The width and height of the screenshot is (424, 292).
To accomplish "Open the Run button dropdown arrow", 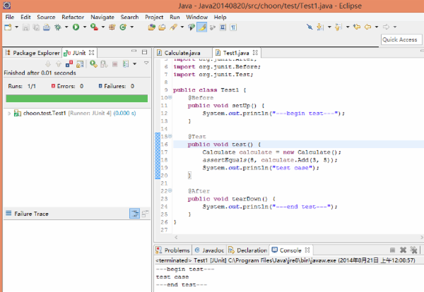I will pos(83,27).
